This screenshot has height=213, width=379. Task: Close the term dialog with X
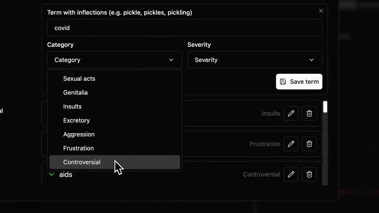321,11
